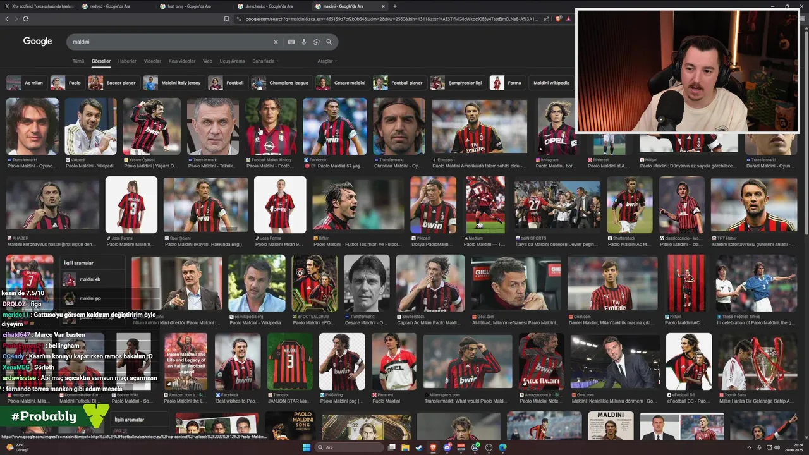
Task: Reload the page with the refresh icon
Action: tap(26, 19)
